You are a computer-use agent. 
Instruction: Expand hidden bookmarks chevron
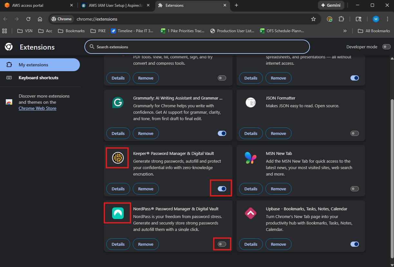[345, 31]
